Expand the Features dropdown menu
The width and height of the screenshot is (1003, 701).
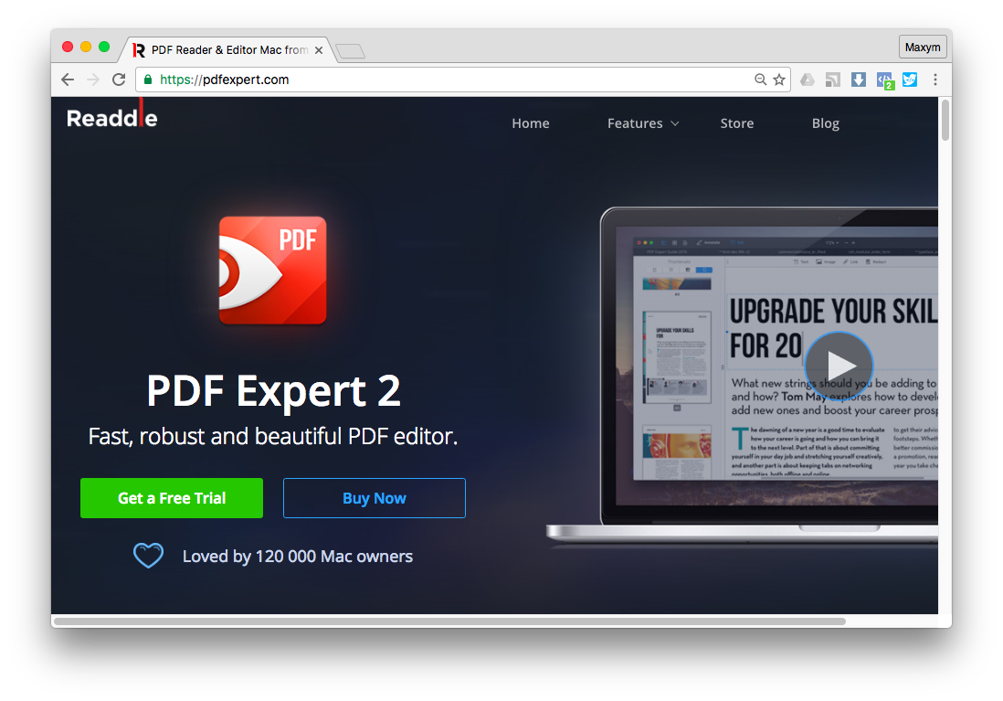643,122
